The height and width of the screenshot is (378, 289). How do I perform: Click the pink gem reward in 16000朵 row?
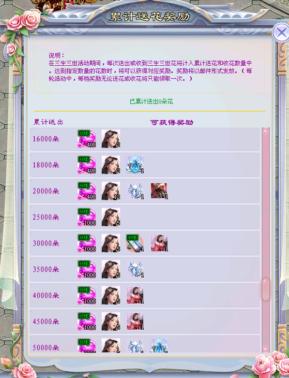click(x=87, y=139)
